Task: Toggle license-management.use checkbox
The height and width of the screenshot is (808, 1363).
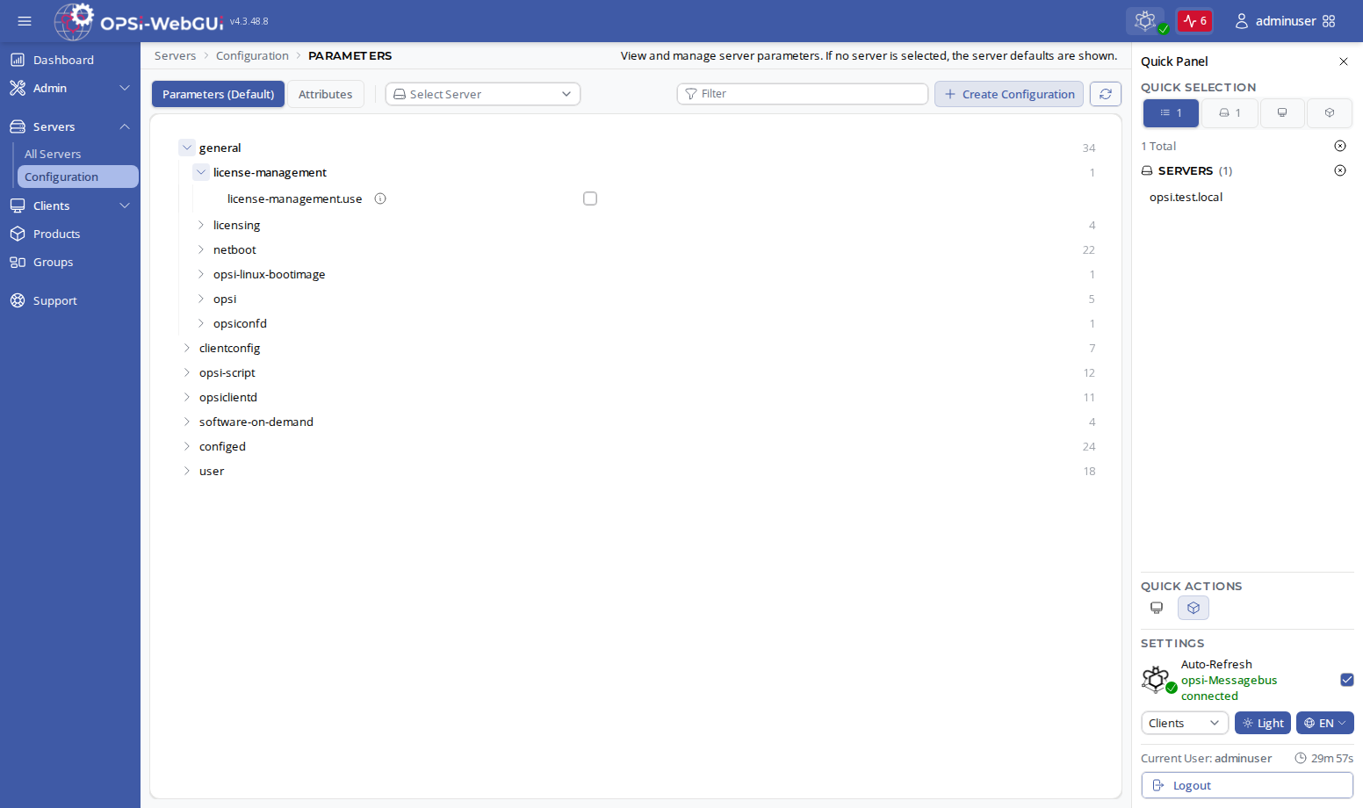Action: point(590,198)
